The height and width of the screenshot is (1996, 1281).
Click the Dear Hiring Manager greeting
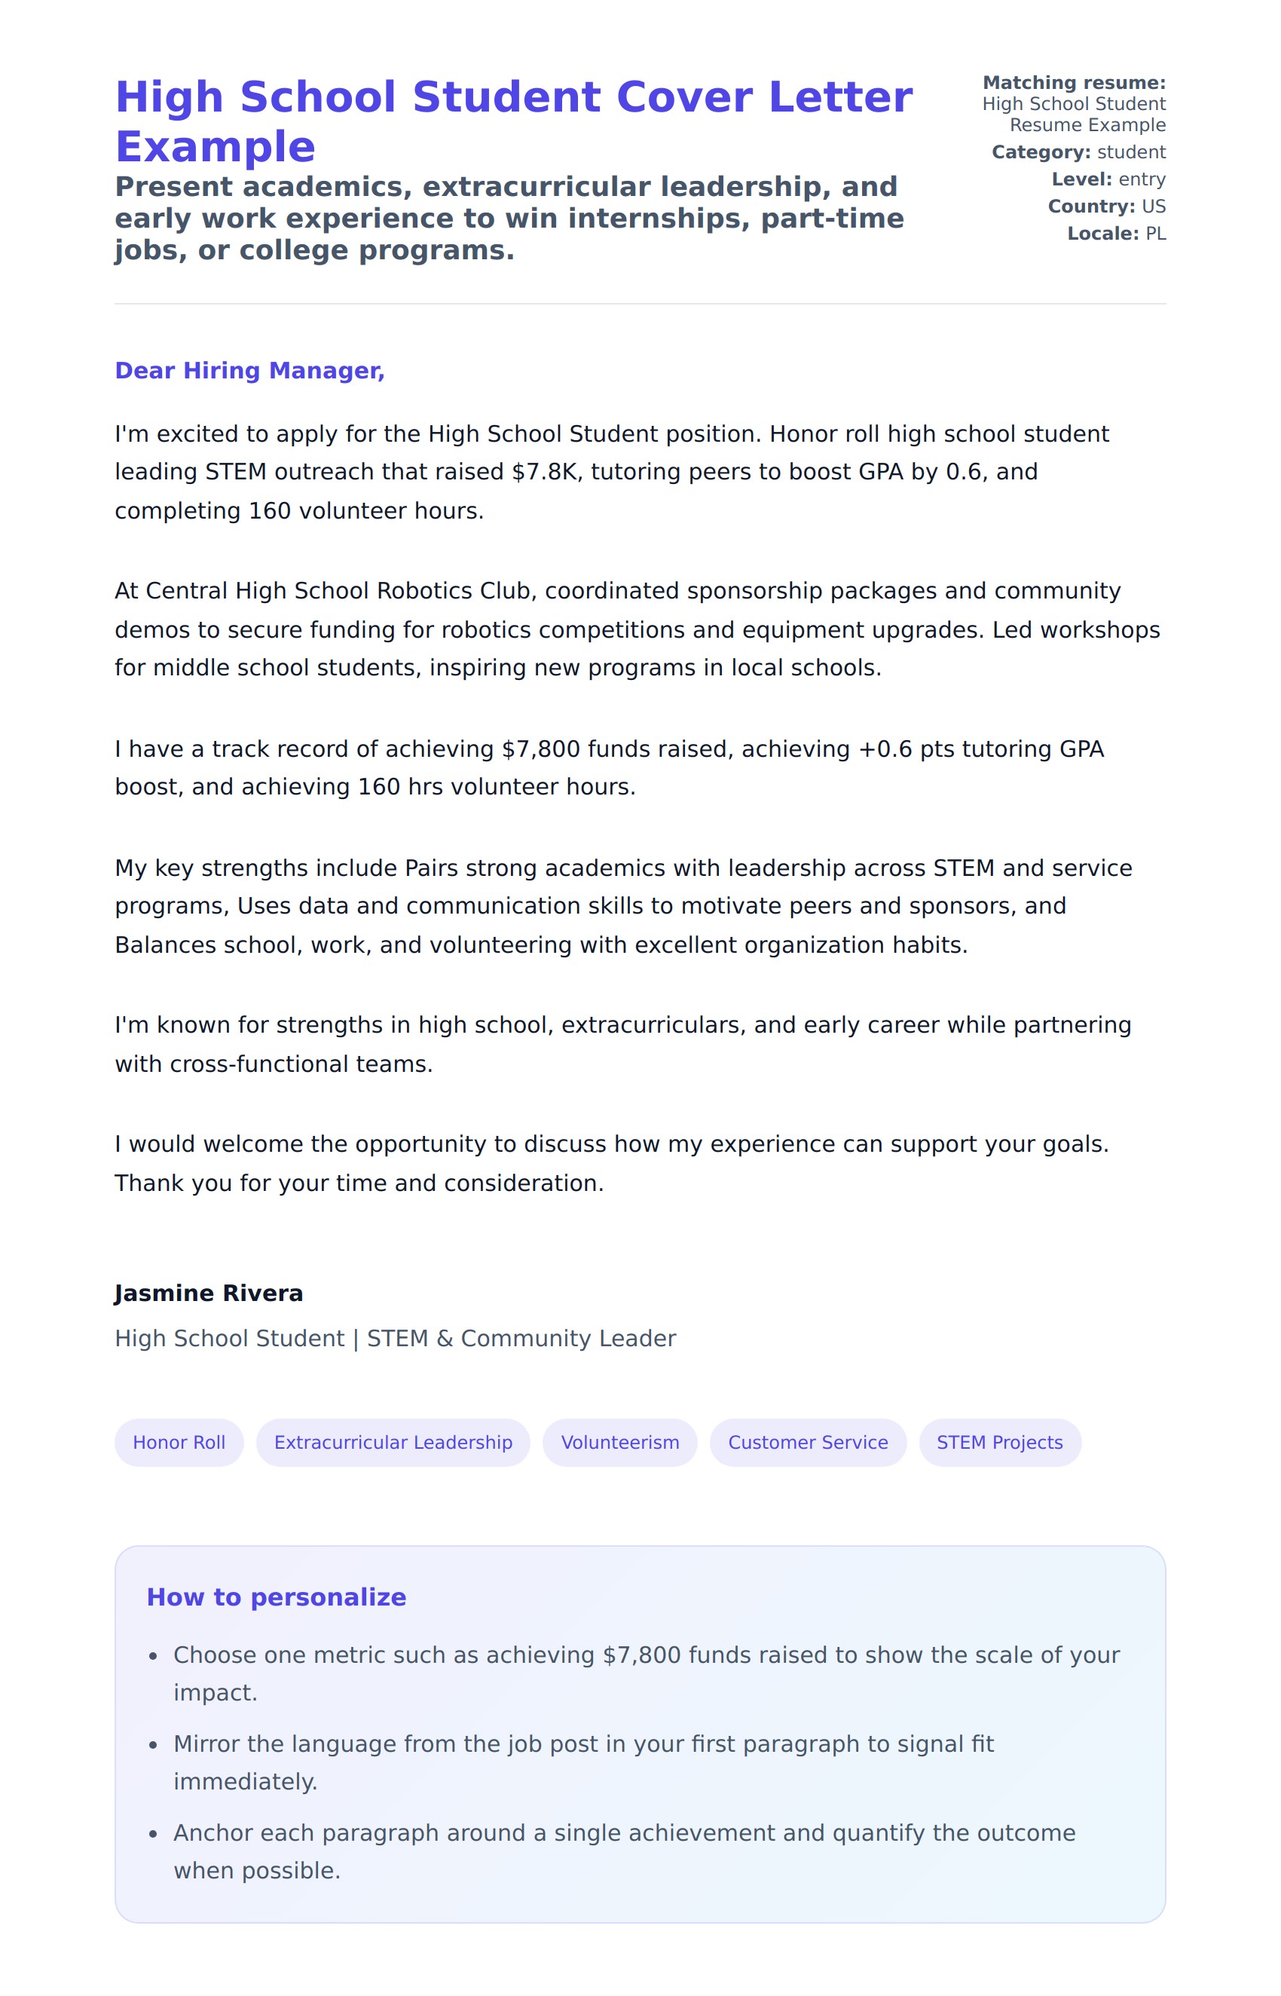[249, 371]
